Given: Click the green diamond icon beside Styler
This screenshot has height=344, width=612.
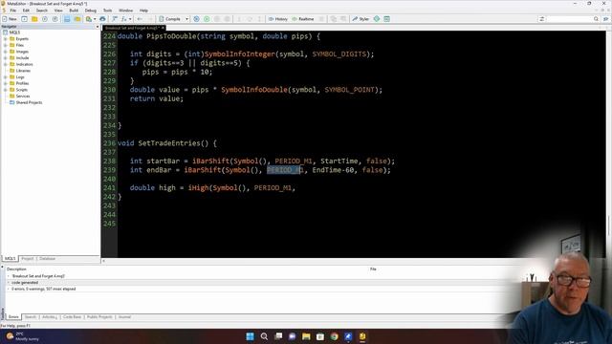Looking at the screenshot, I should point(377,19).
